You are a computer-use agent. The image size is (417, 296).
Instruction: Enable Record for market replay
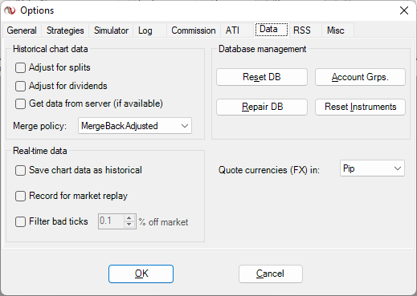click(20, 196)
